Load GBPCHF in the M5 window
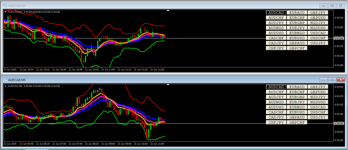348x150 pixels. pos(297,122)
